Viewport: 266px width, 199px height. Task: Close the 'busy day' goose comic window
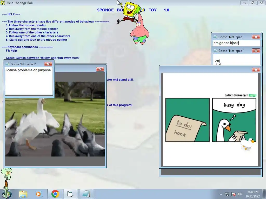tap(256, 70)
